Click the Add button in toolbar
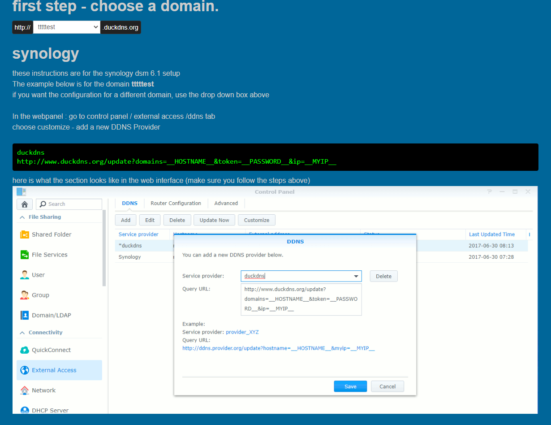 click(x=126, y=220)
